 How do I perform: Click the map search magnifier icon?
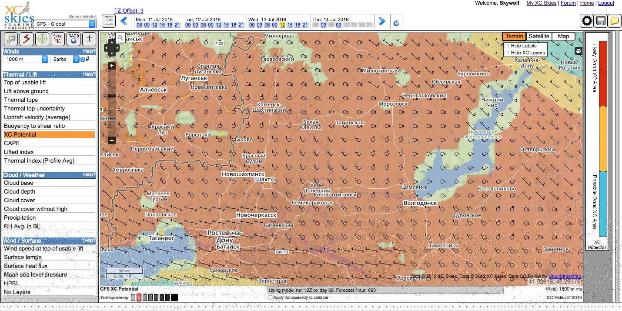[x=120, y=38]
